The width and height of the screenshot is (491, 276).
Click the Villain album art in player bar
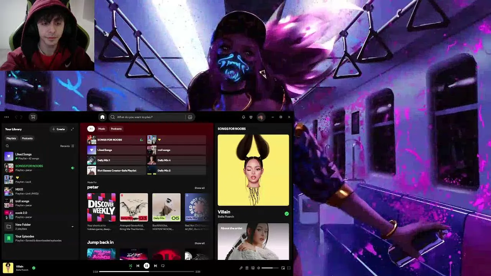(x=8, y=268)
